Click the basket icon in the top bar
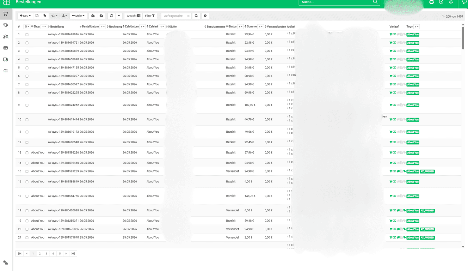Image resolution: width=468 pixels, height=271 pixels. pos(431,2)
